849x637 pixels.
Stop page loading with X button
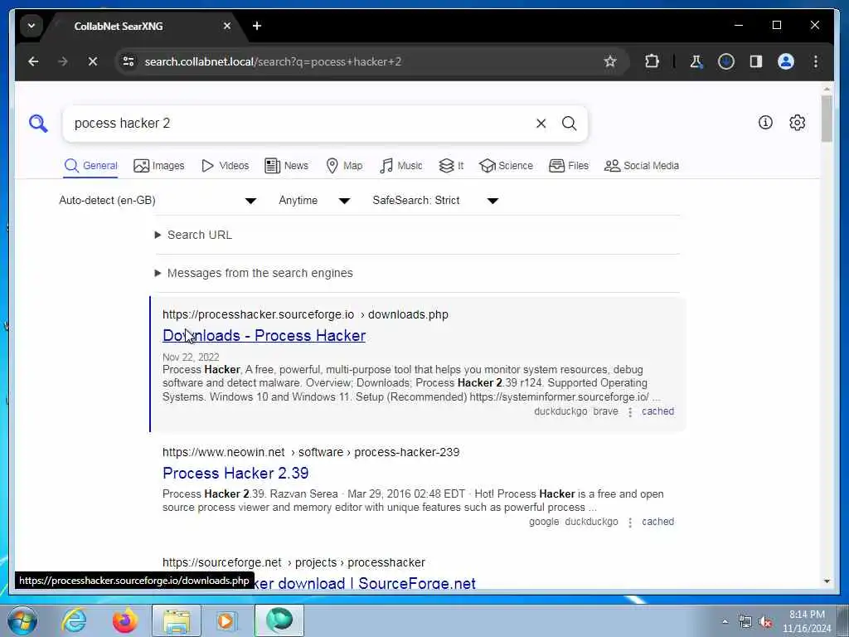93,61
